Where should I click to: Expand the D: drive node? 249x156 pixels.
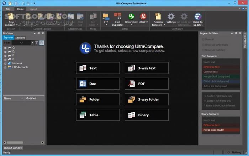click(x=5, y=52)
